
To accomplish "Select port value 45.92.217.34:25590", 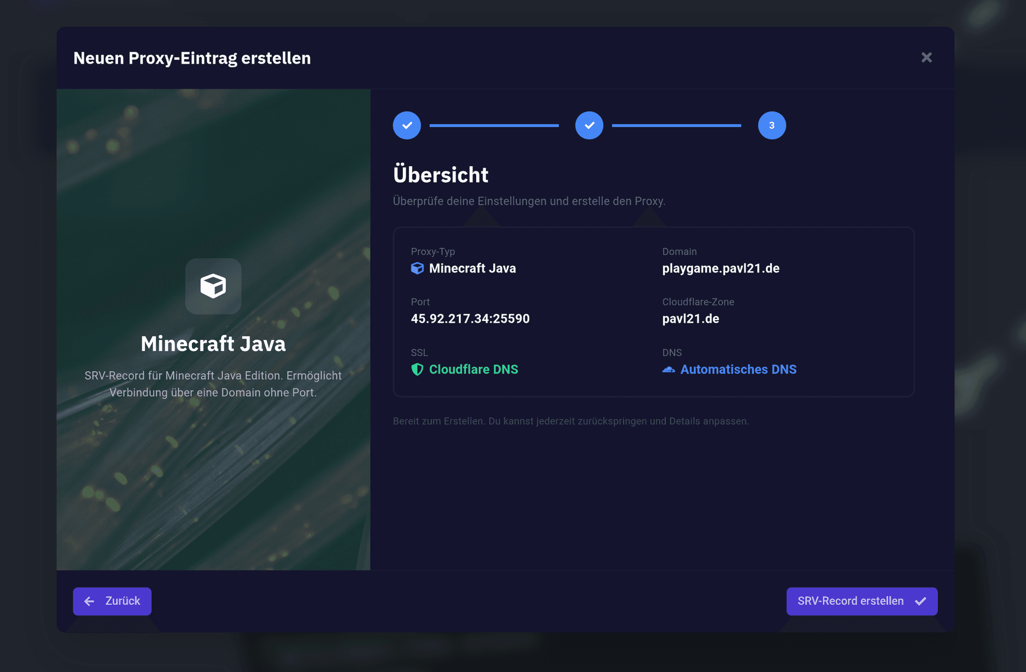I will click(x=470, y=319).
